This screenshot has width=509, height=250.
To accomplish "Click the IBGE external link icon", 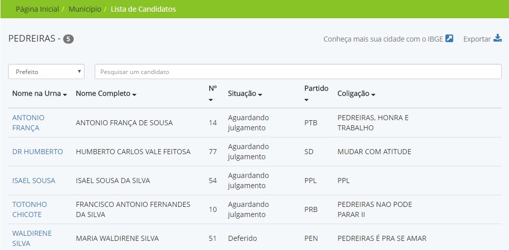I will tap(449, 39).
